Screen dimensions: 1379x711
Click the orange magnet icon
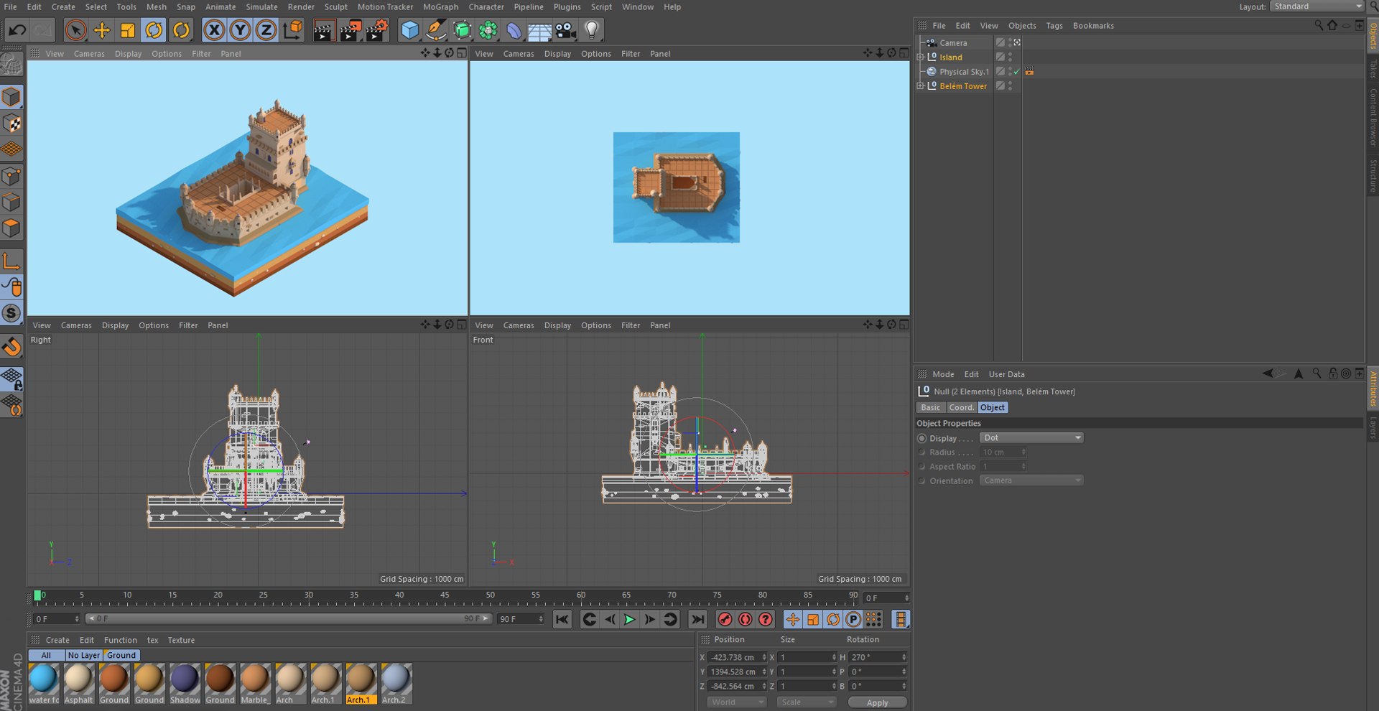(11, 347)
